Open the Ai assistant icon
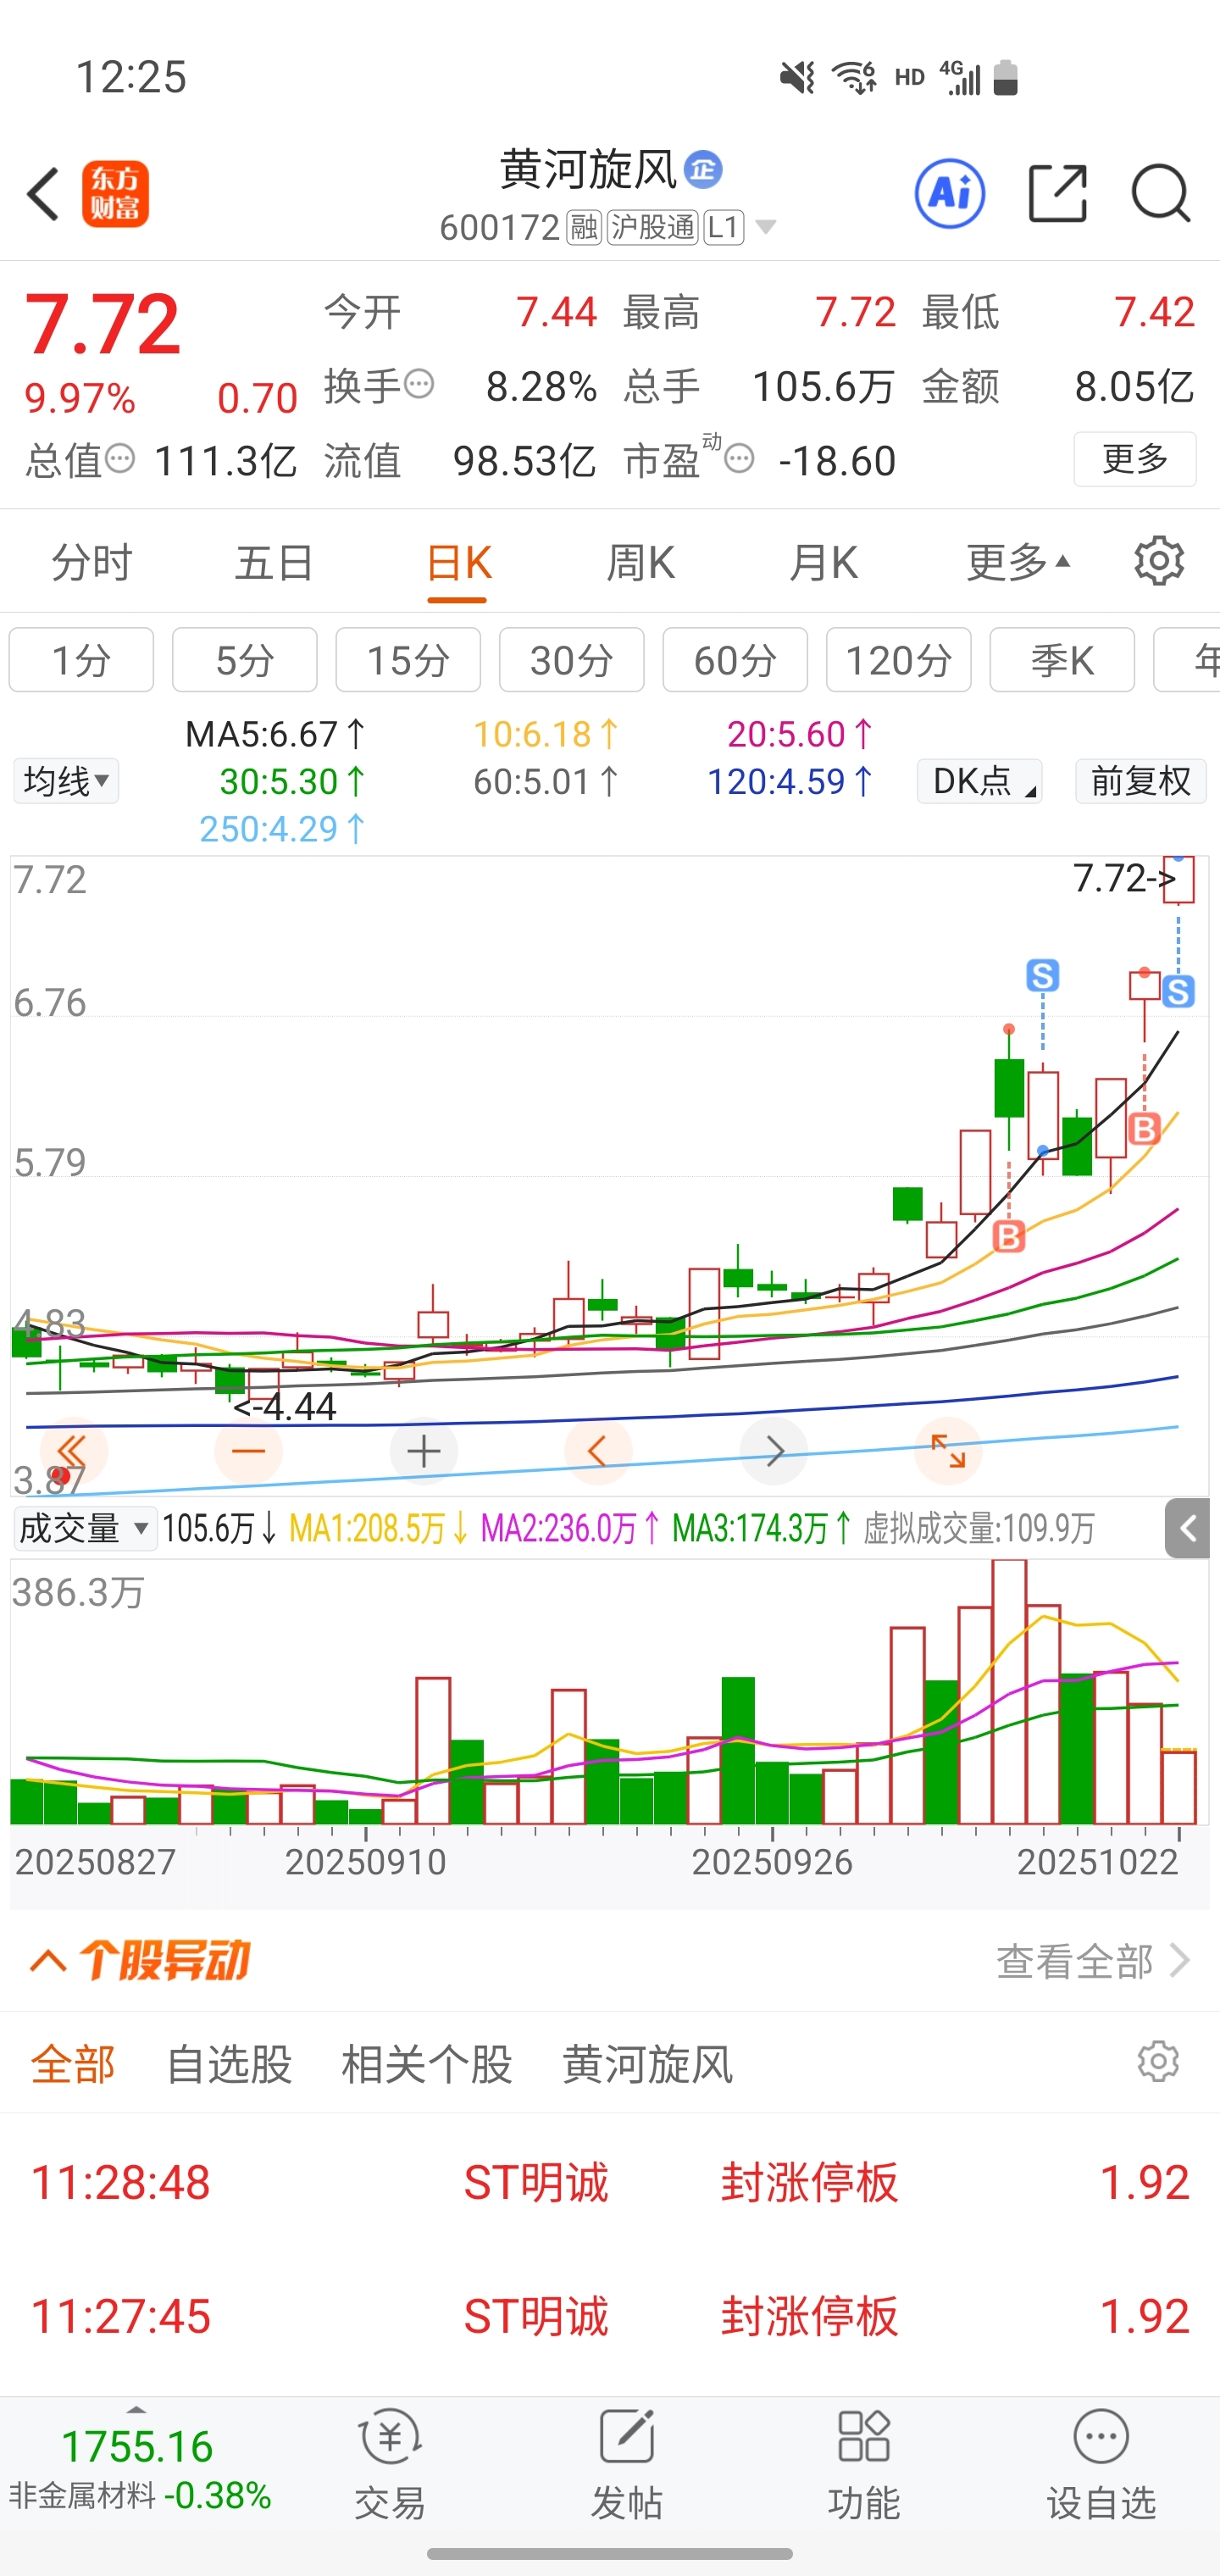1220x2576 pixels. point(949,193)
